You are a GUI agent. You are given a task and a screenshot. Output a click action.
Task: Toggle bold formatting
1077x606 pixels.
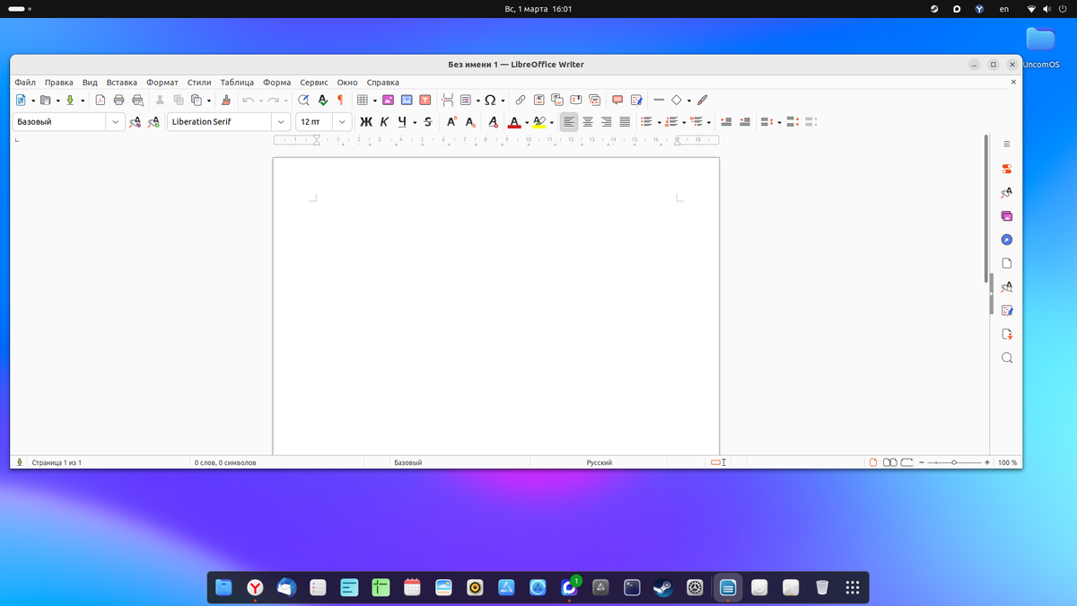click(x=365, y=121)
